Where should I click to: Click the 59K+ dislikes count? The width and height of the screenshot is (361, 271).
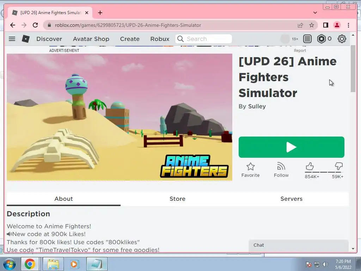pos(337,176)
